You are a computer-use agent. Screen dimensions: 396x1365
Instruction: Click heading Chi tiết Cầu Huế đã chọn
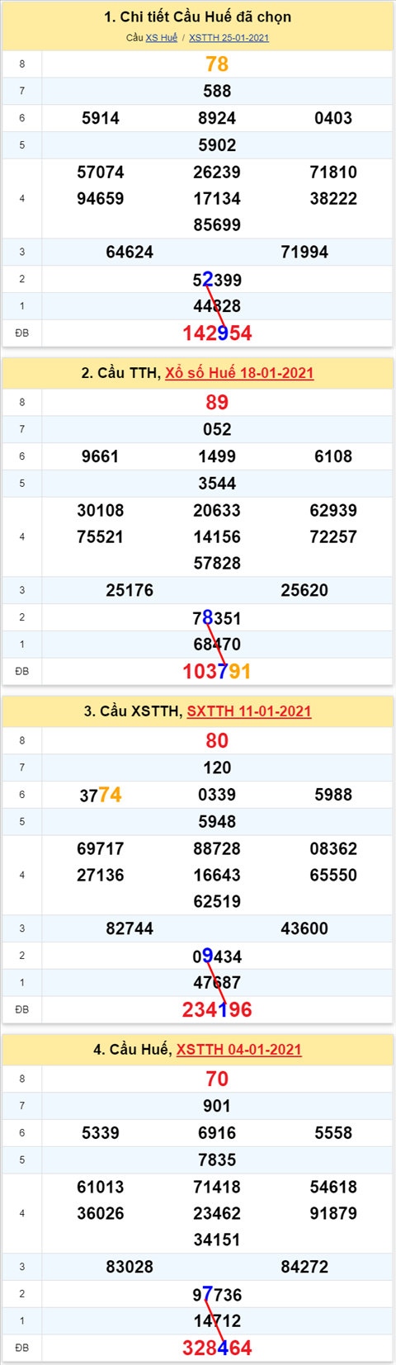(x=198, y=17)
